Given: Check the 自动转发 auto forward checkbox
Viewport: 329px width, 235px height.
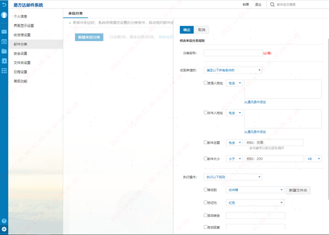Looking at the screenshot, I should pyautogui.click(x=205, y=215).
